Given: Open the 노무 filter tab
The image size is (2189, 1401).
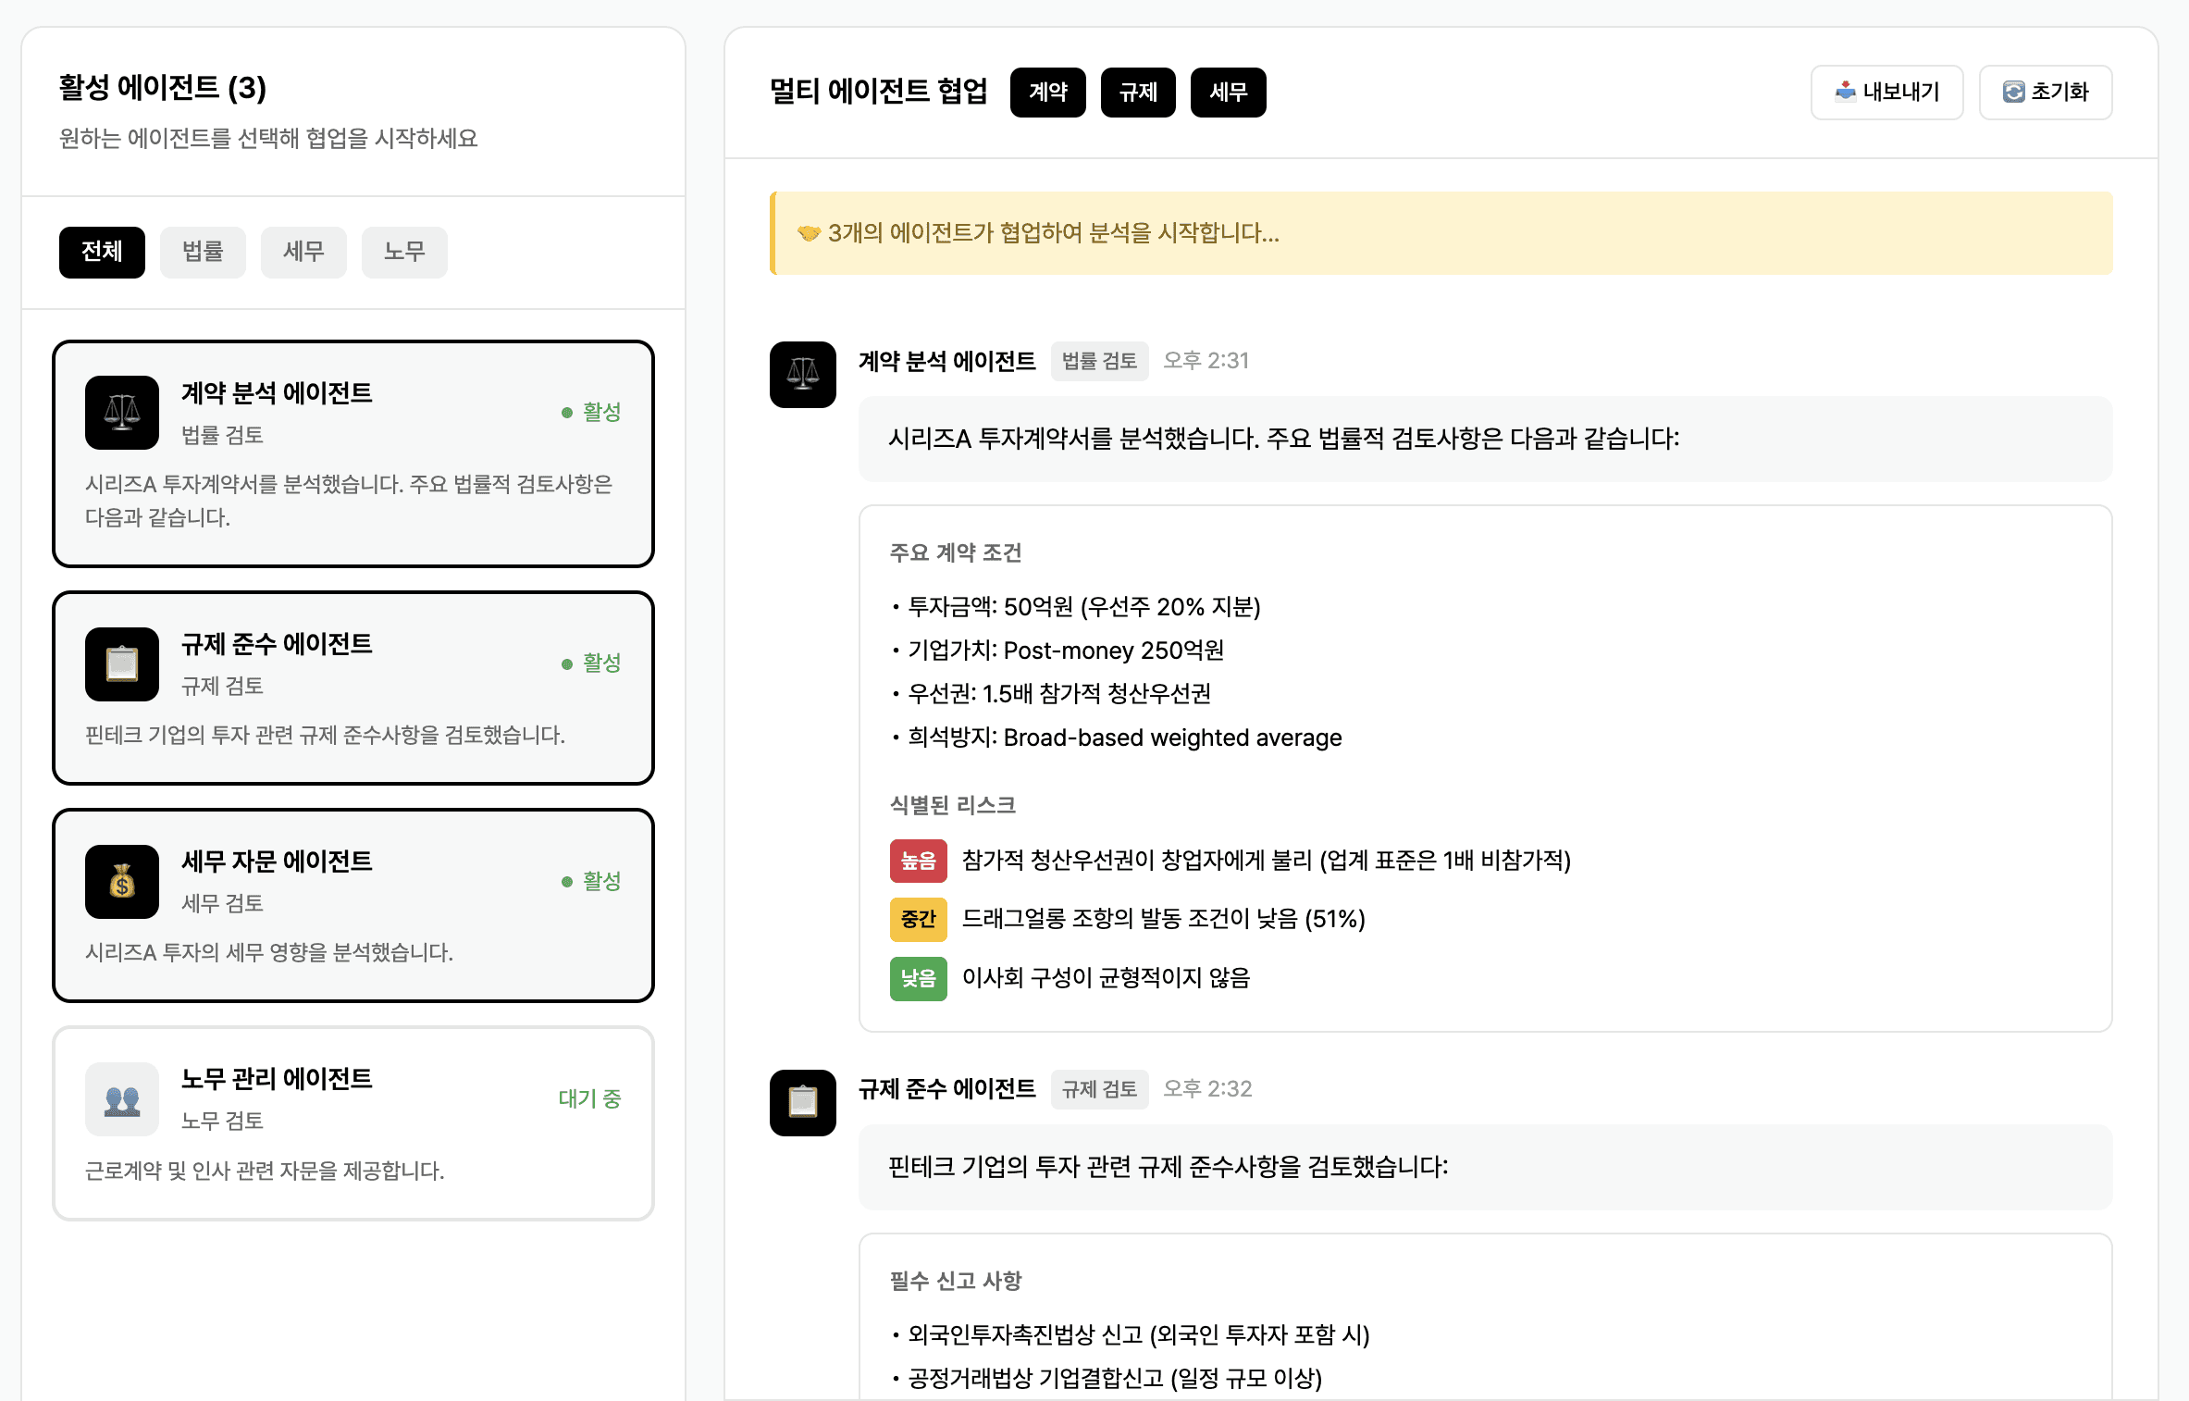Looking at the screenshot, I should point(404,252).
